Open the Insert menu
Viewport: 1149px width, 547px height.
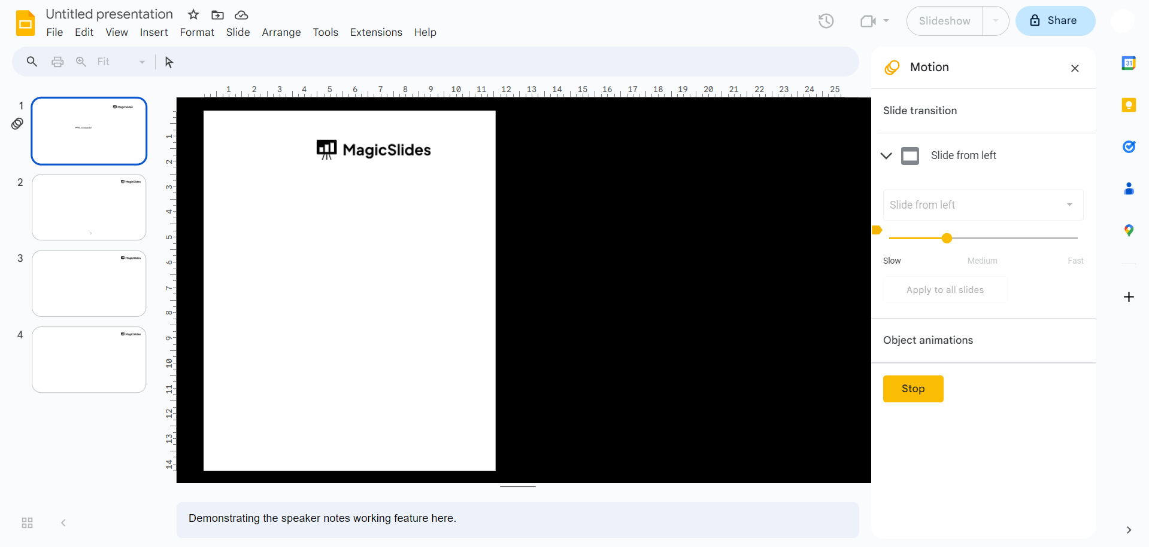(x=153, y=32)
